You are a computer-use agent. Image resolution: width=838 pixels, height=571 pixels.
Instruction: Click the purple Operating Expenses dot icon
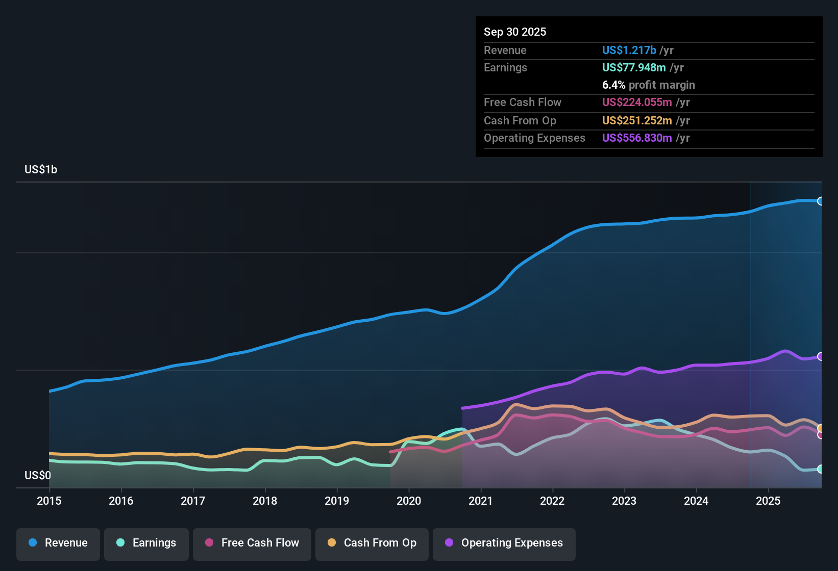point(449,543)
